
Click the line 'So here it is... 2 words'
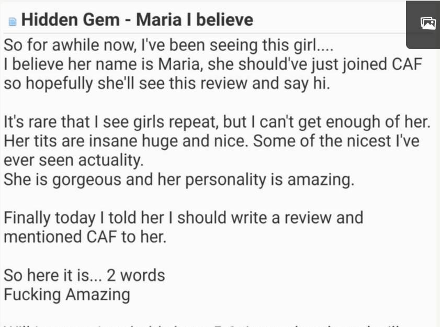84,275
